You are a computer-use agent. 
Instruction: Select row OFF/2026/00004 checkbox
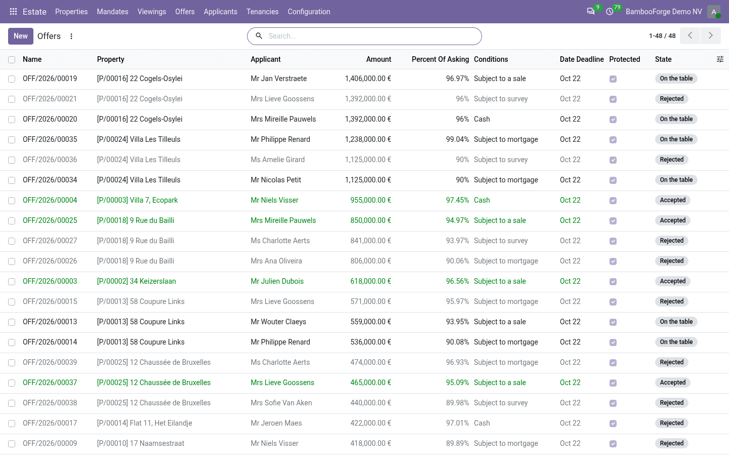12,201
